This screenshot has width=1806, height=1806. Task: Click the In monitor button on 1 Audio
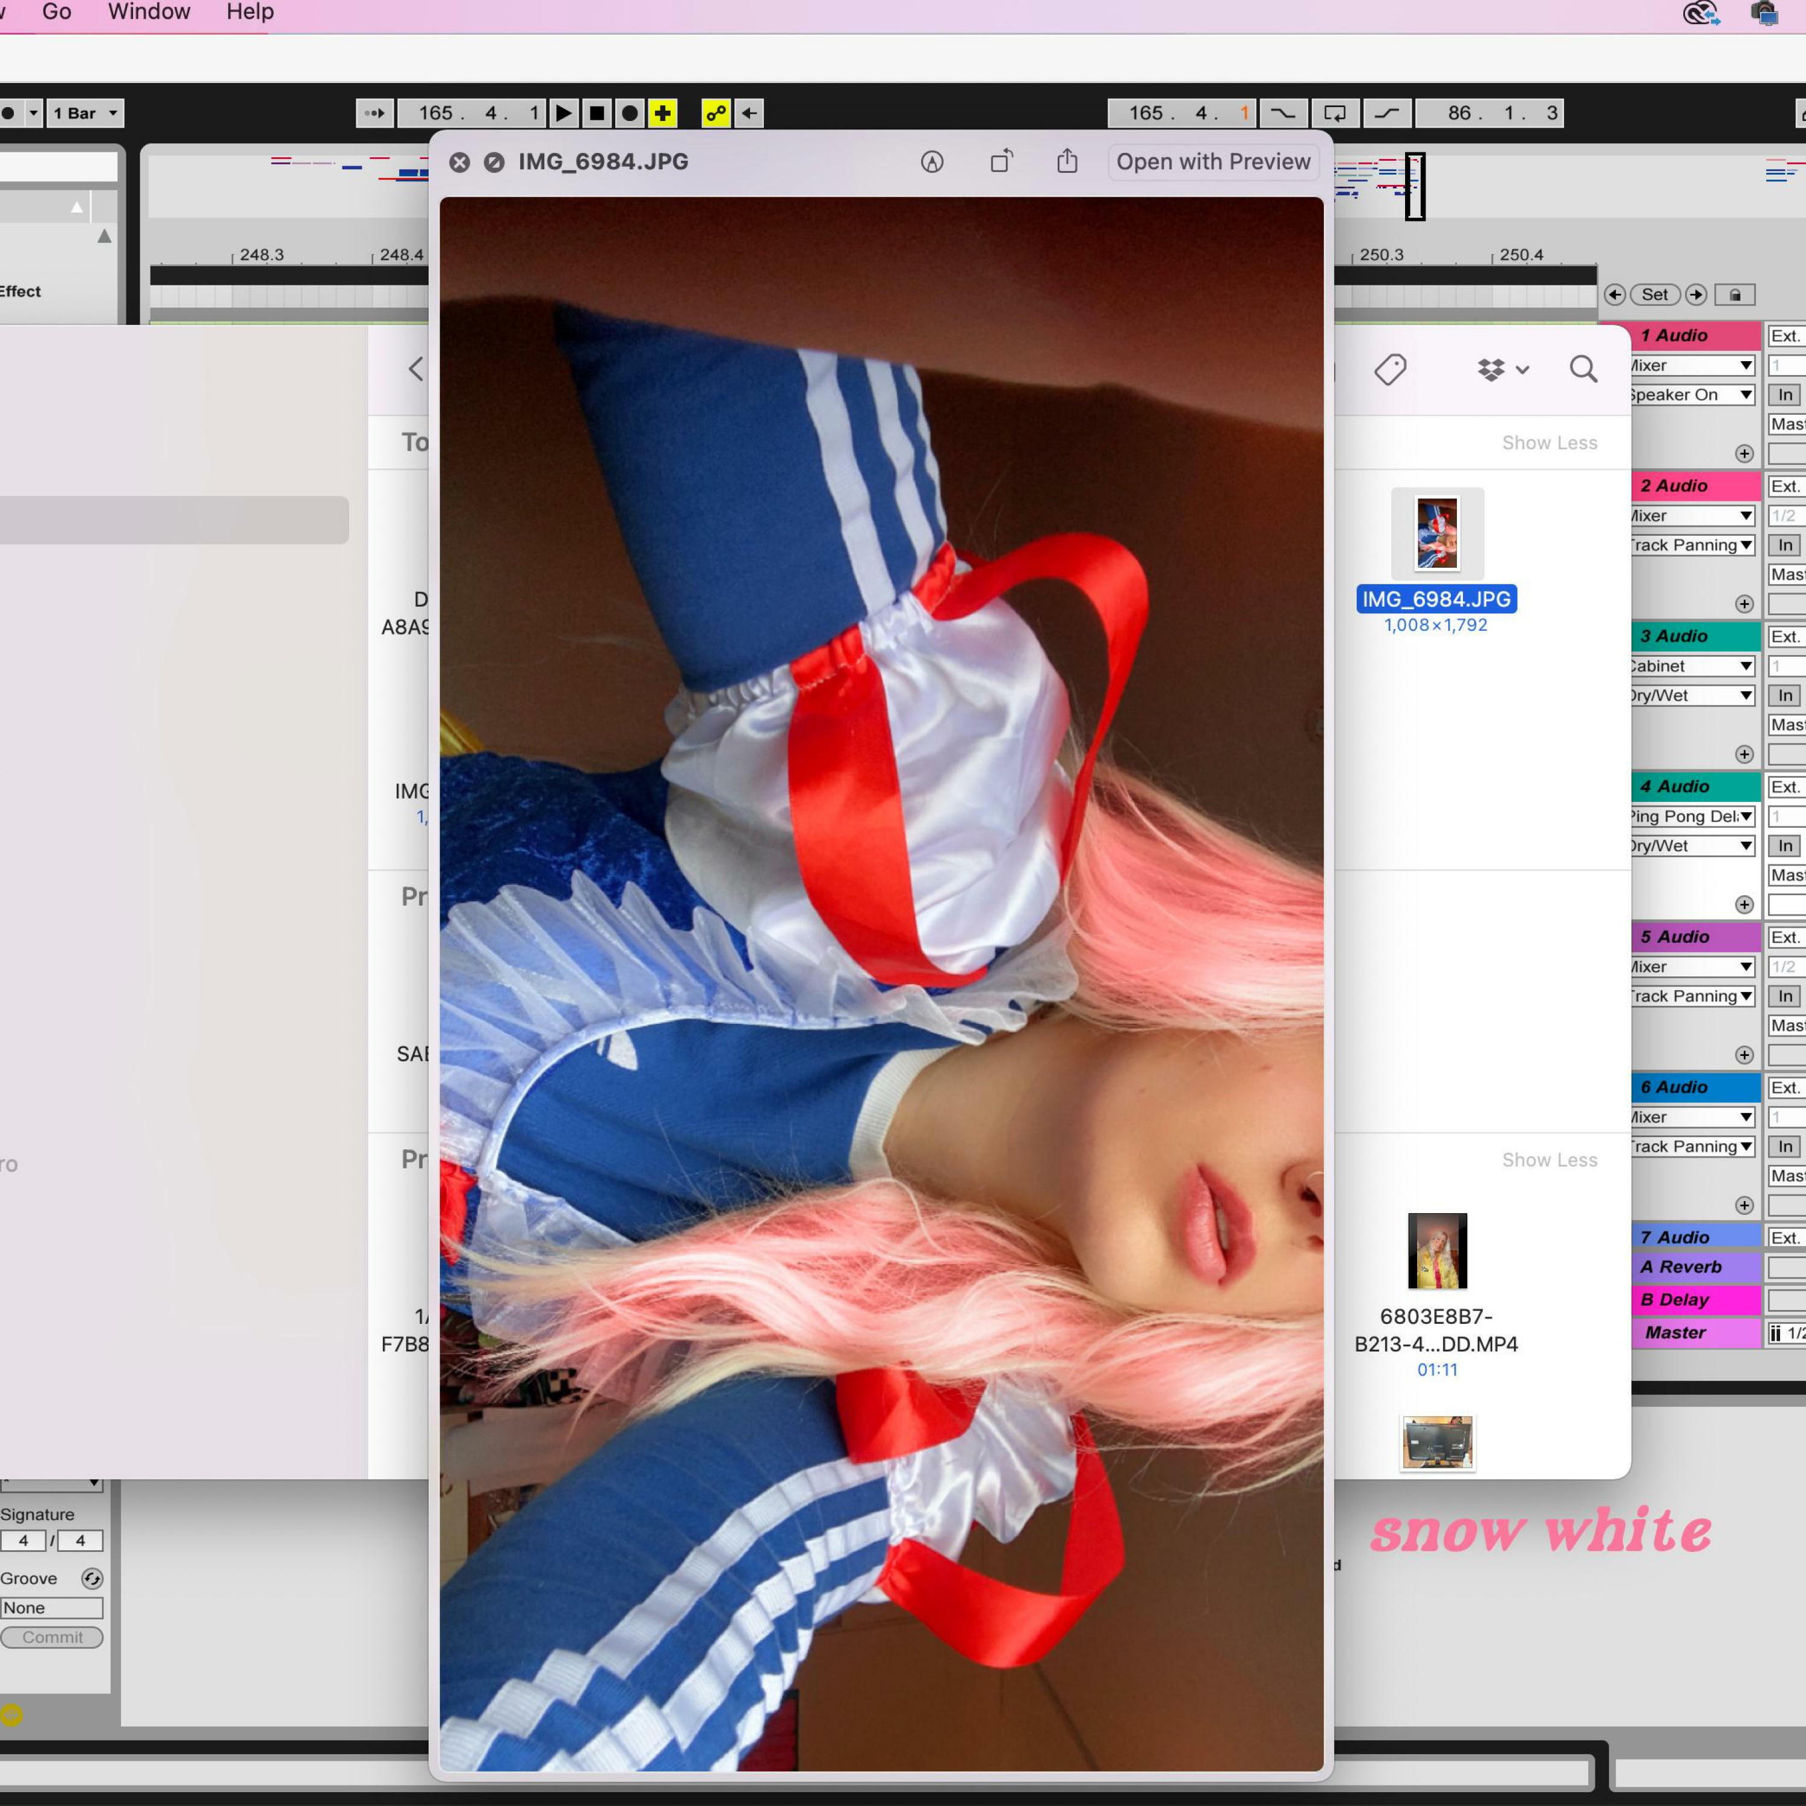coord(1786,394)
